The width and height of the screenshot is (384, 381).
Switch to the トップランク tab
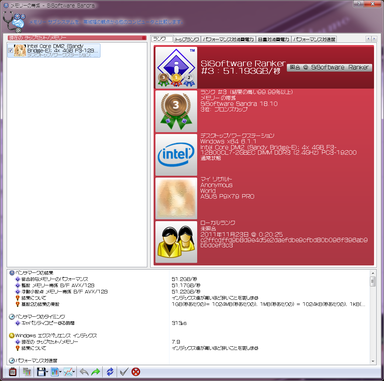(x=187, y=39)
